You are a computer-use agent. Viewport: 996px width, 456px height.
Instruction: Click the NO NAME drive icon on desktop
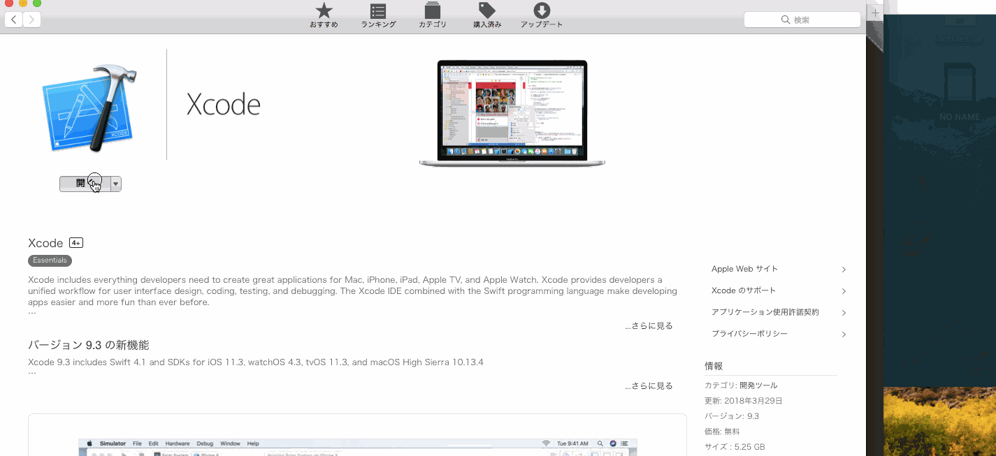(x=959, y=91)
